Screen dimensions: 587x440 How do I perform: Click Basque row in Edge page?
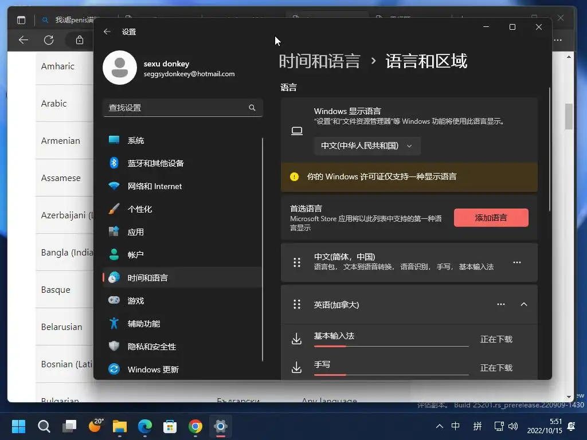(64, 289)
